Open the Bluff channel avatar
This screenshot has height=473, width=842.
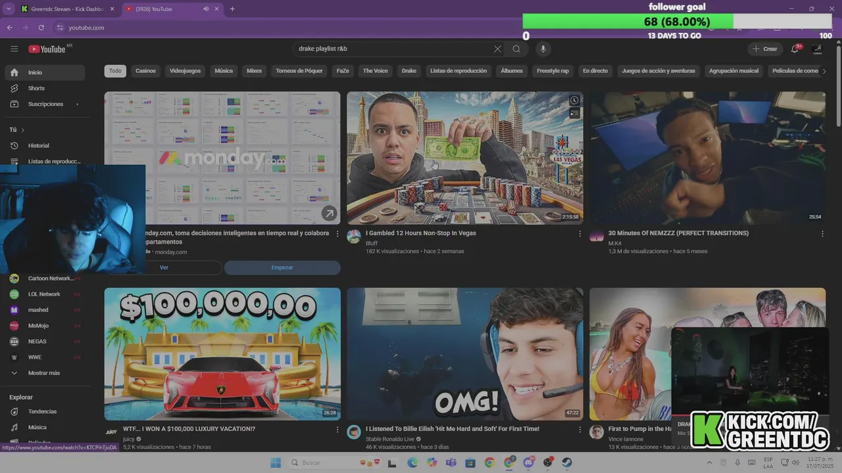click(x=354, y=236)
